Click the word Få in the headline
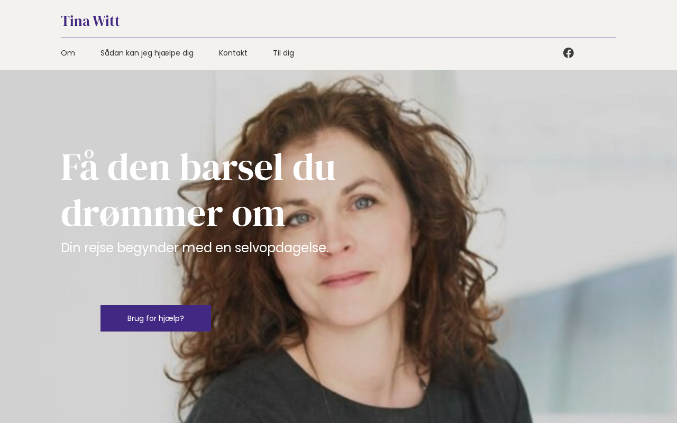This screenshot has width=677, height=423. (79, 167)
